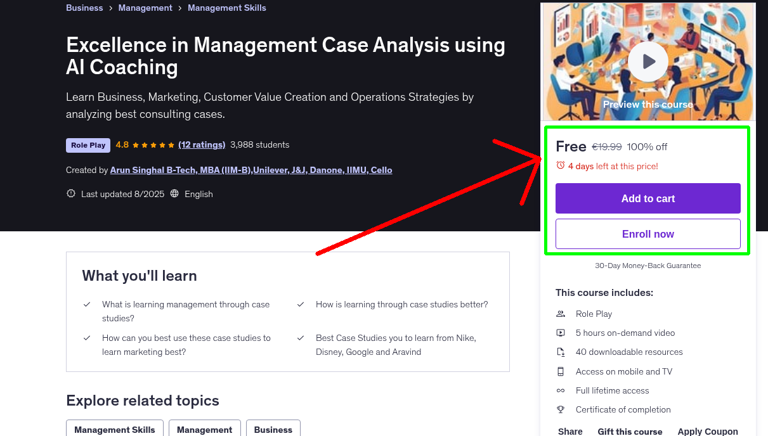The width and height of the screenshot is (768, 436).
Task: Open the 12 ratings link
Action: point(202,144)
